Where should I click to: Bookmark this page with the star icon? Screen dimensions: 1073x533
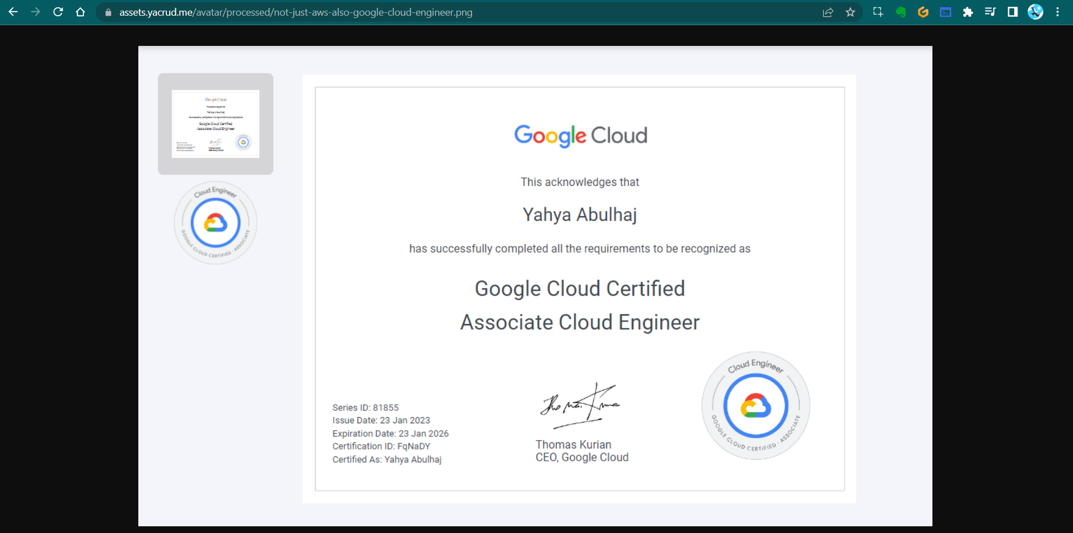[x=850, y=12]
